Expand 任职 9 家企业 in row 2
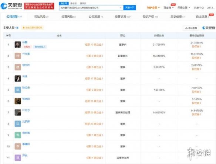Viewport: 216px width, 164px height. point(95,56)
